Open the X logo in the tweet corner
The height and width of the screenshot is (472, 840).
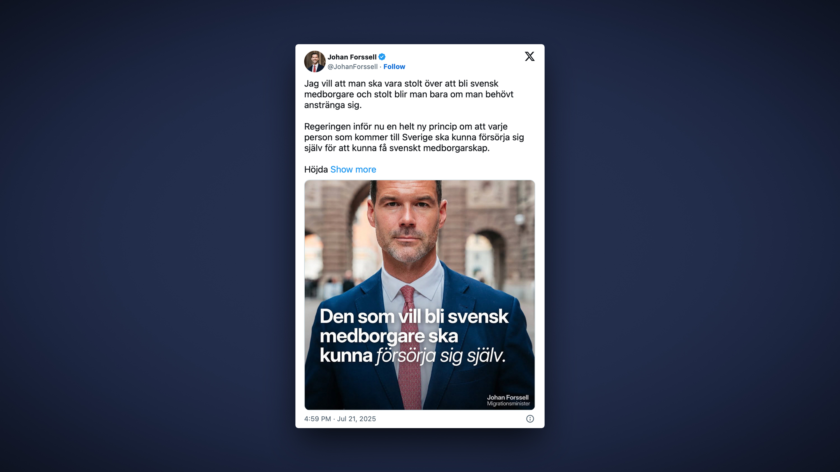[x=529, y=56]
